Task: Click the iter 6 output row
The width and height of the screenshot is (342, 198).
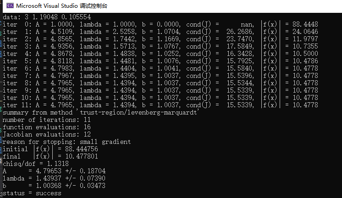Action: [x=160, y=68]
